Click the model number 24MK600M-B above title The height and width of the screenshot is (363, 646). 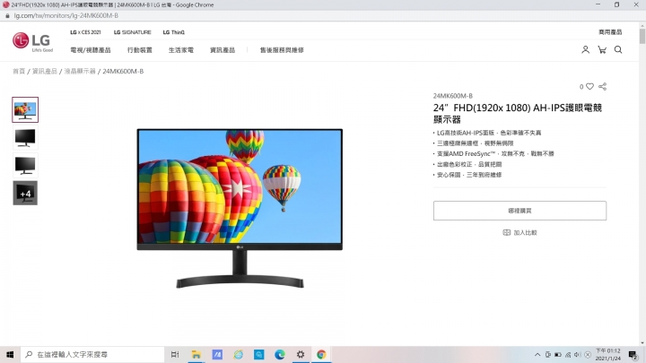pyautogui.click(x=453, y=96)
